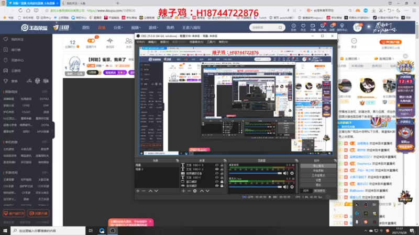Click 工作室模式 button in OBS controls
Screen dimensions: 419x235
(x=318, y=175)
